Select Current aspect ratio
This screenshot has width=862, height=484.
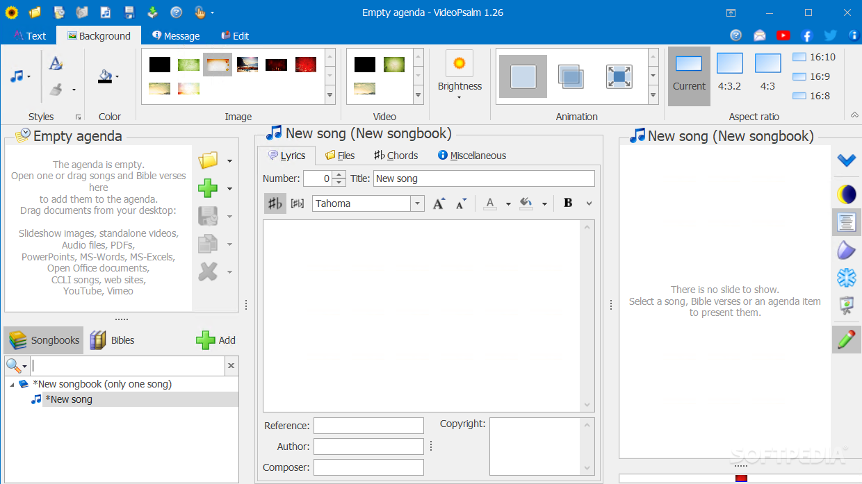point(689,76)
